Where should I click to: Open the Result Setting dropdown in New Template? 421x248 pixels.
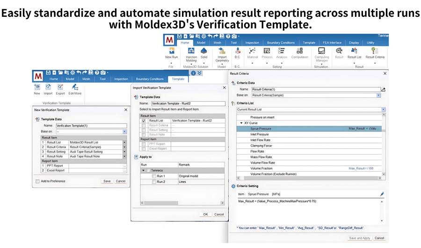tap(125, 152)
